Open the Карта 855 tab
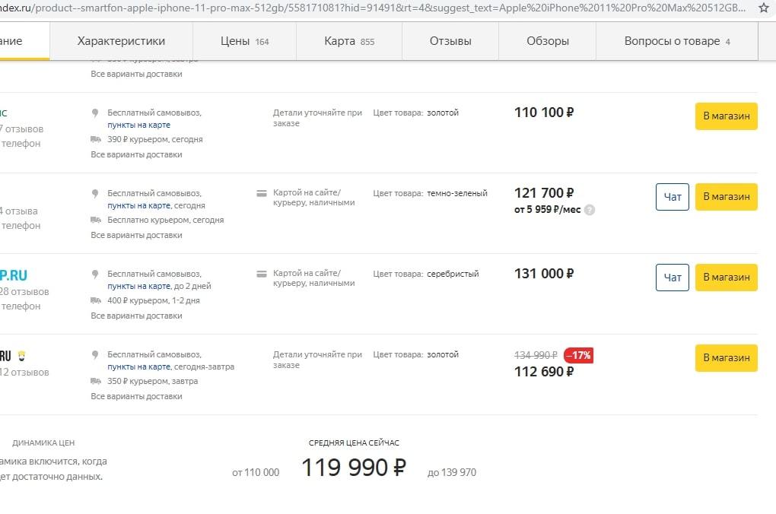The image size is (776, 514). point(349,41)
